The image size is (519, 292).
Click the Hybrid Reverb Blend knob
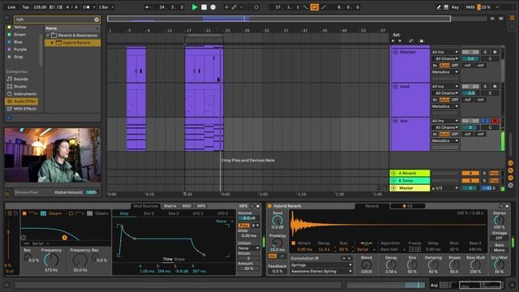click(366, 264)
